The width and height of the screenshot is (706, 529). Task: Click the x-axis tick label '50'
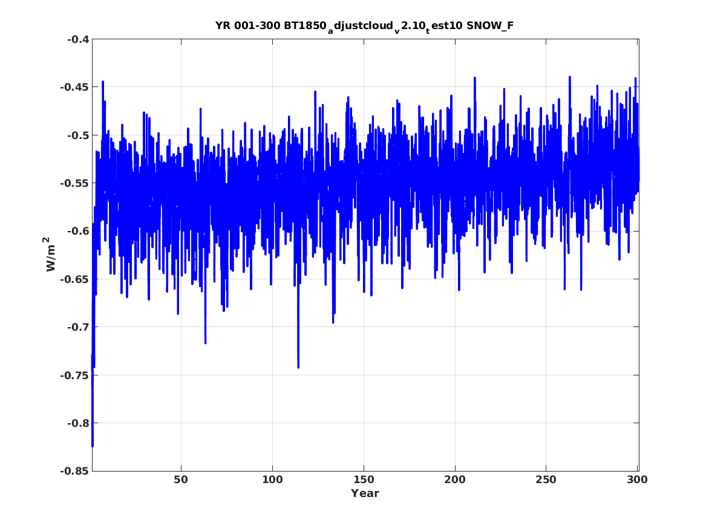[x=180, y=479]
